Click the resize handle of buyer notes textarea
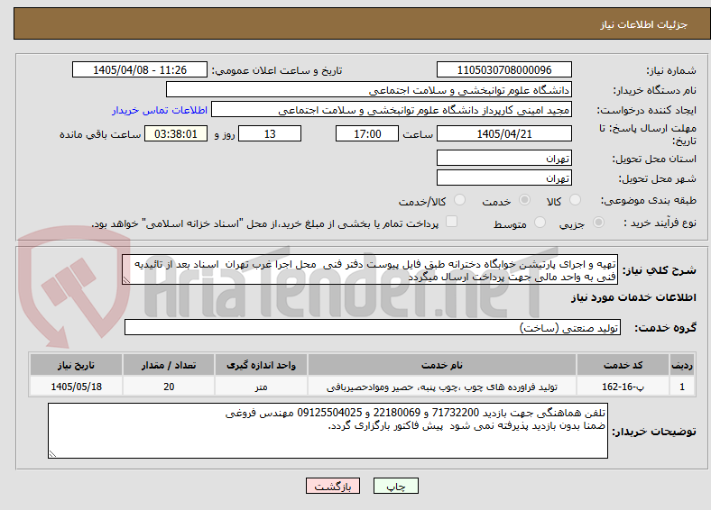 [x=52, y=454]
